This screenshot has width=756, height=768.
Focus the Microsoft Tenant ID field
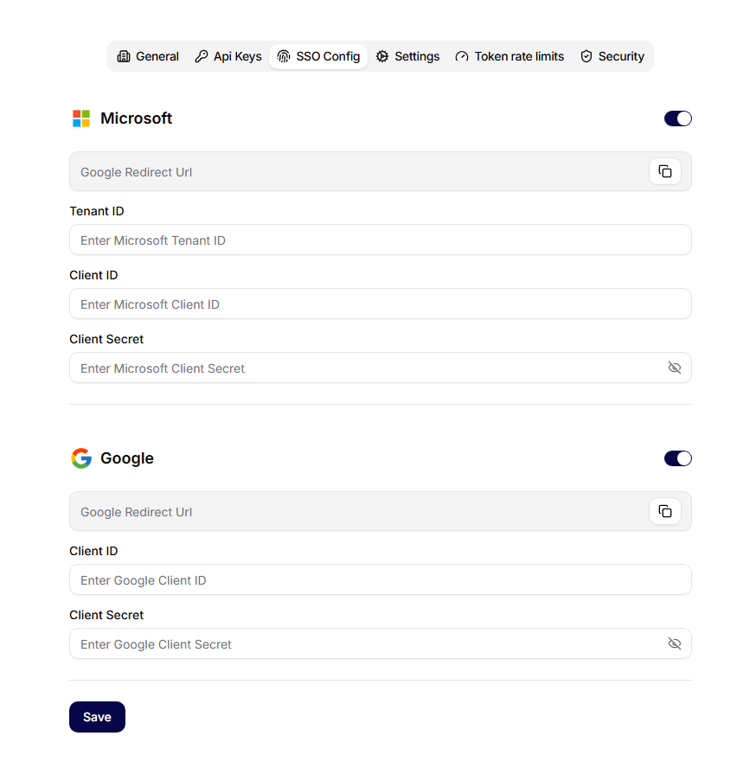381,240
